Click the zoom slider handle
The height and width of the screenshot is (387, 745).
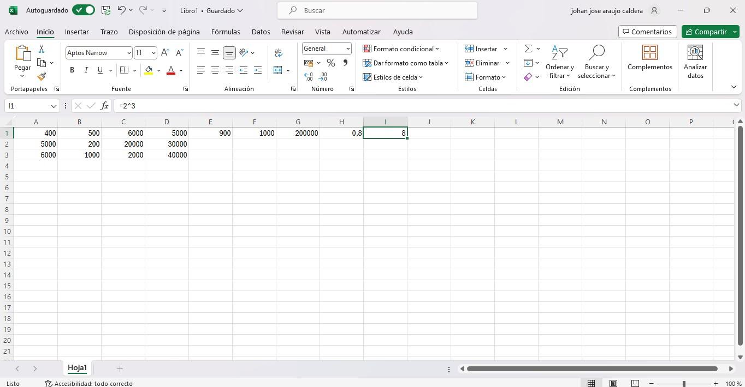(x=684, y=384)
